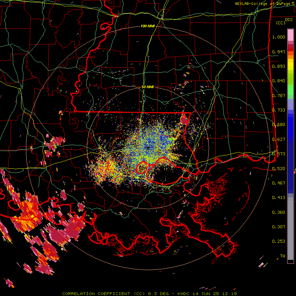Click the Correlation Coefficient product caption at bottom
The width and height of the screenshot is (296, 296).
coord(149,294)
